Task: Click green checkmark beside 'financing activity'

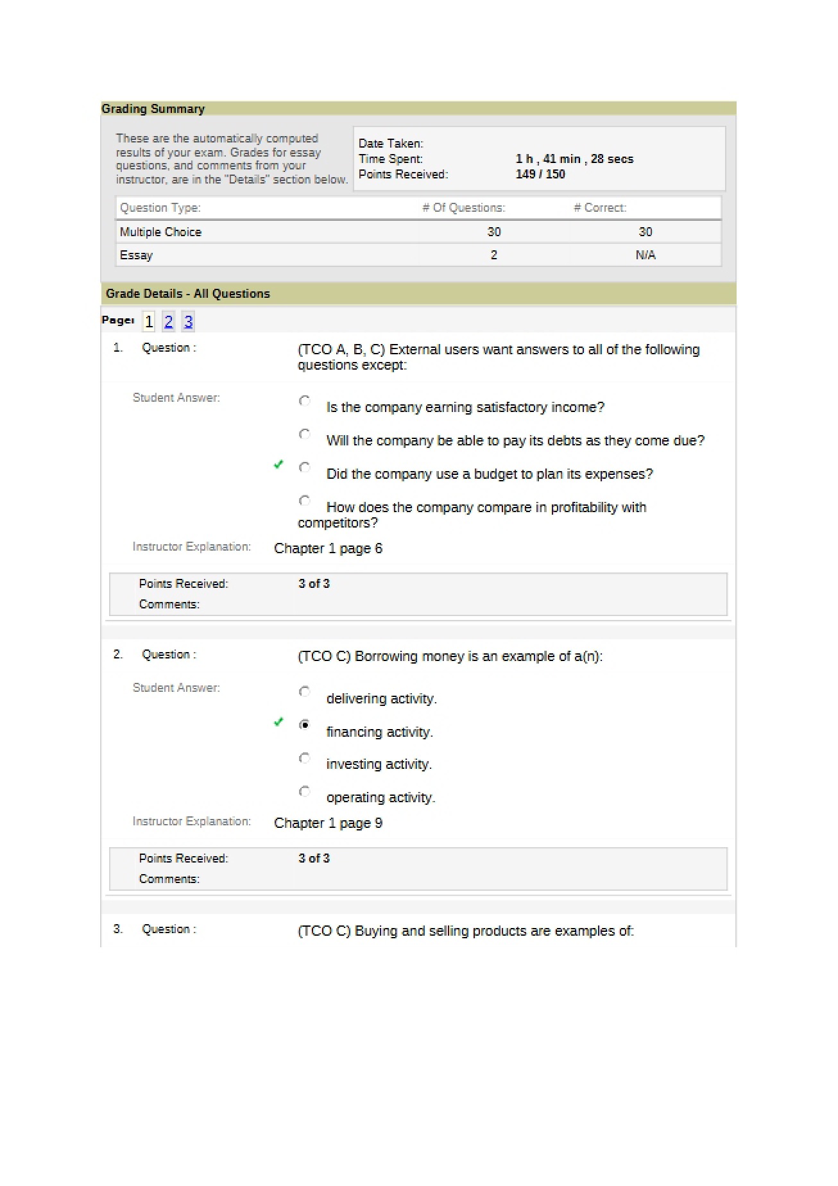Action: pyautogui.click(x=278, y=722)
